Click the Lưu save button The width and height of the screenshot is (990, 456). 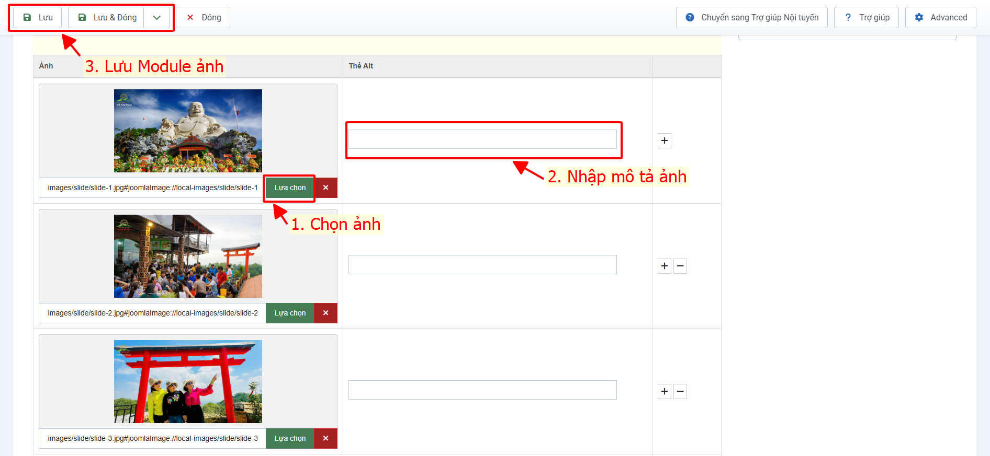click(38, 17)
